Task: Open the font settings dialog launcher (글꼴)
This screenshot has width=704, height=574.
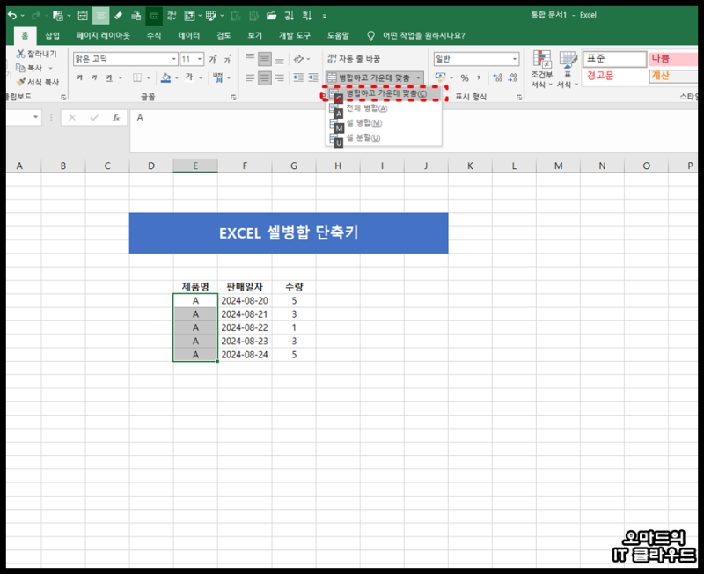Action: click(233, 97)
